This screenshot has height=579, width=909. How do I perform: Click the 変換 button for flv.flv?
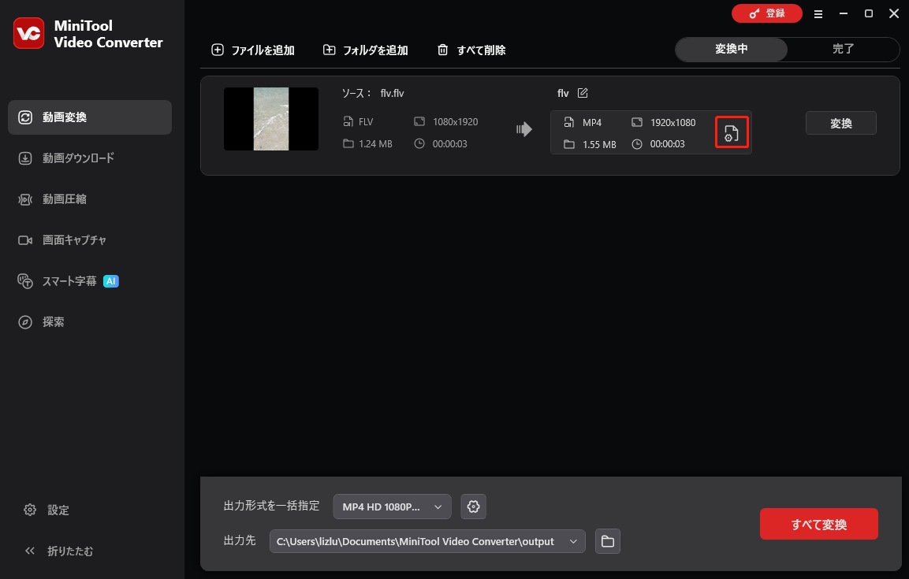tap(840, 123)
